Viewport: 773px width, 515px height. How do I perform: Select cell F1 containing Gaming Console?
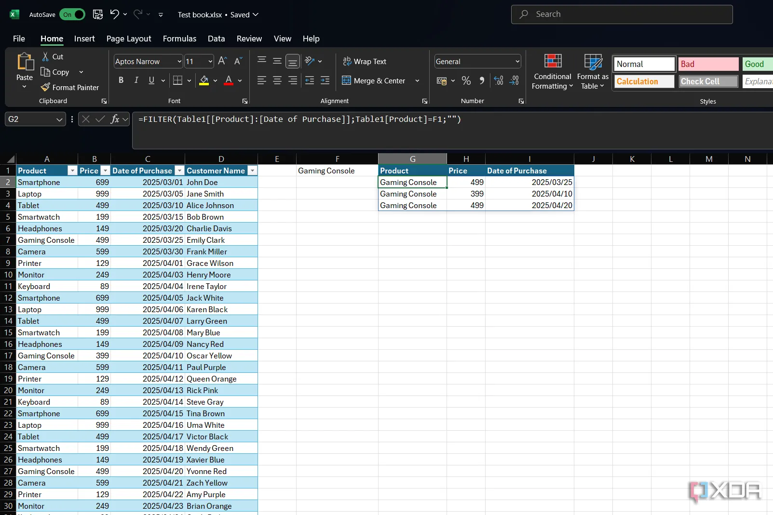coord(337,171)
